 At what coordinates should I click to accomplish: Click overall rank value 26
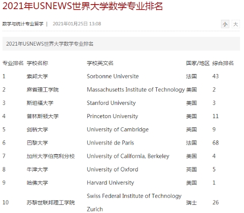click(x=216, y=202)
